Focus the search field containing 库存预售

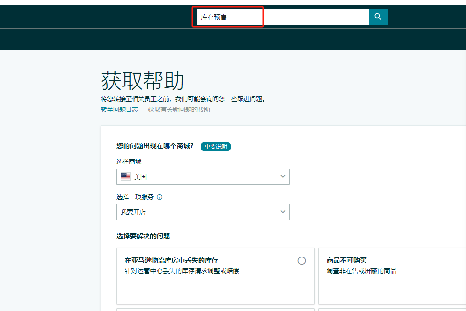click(282, 17)
